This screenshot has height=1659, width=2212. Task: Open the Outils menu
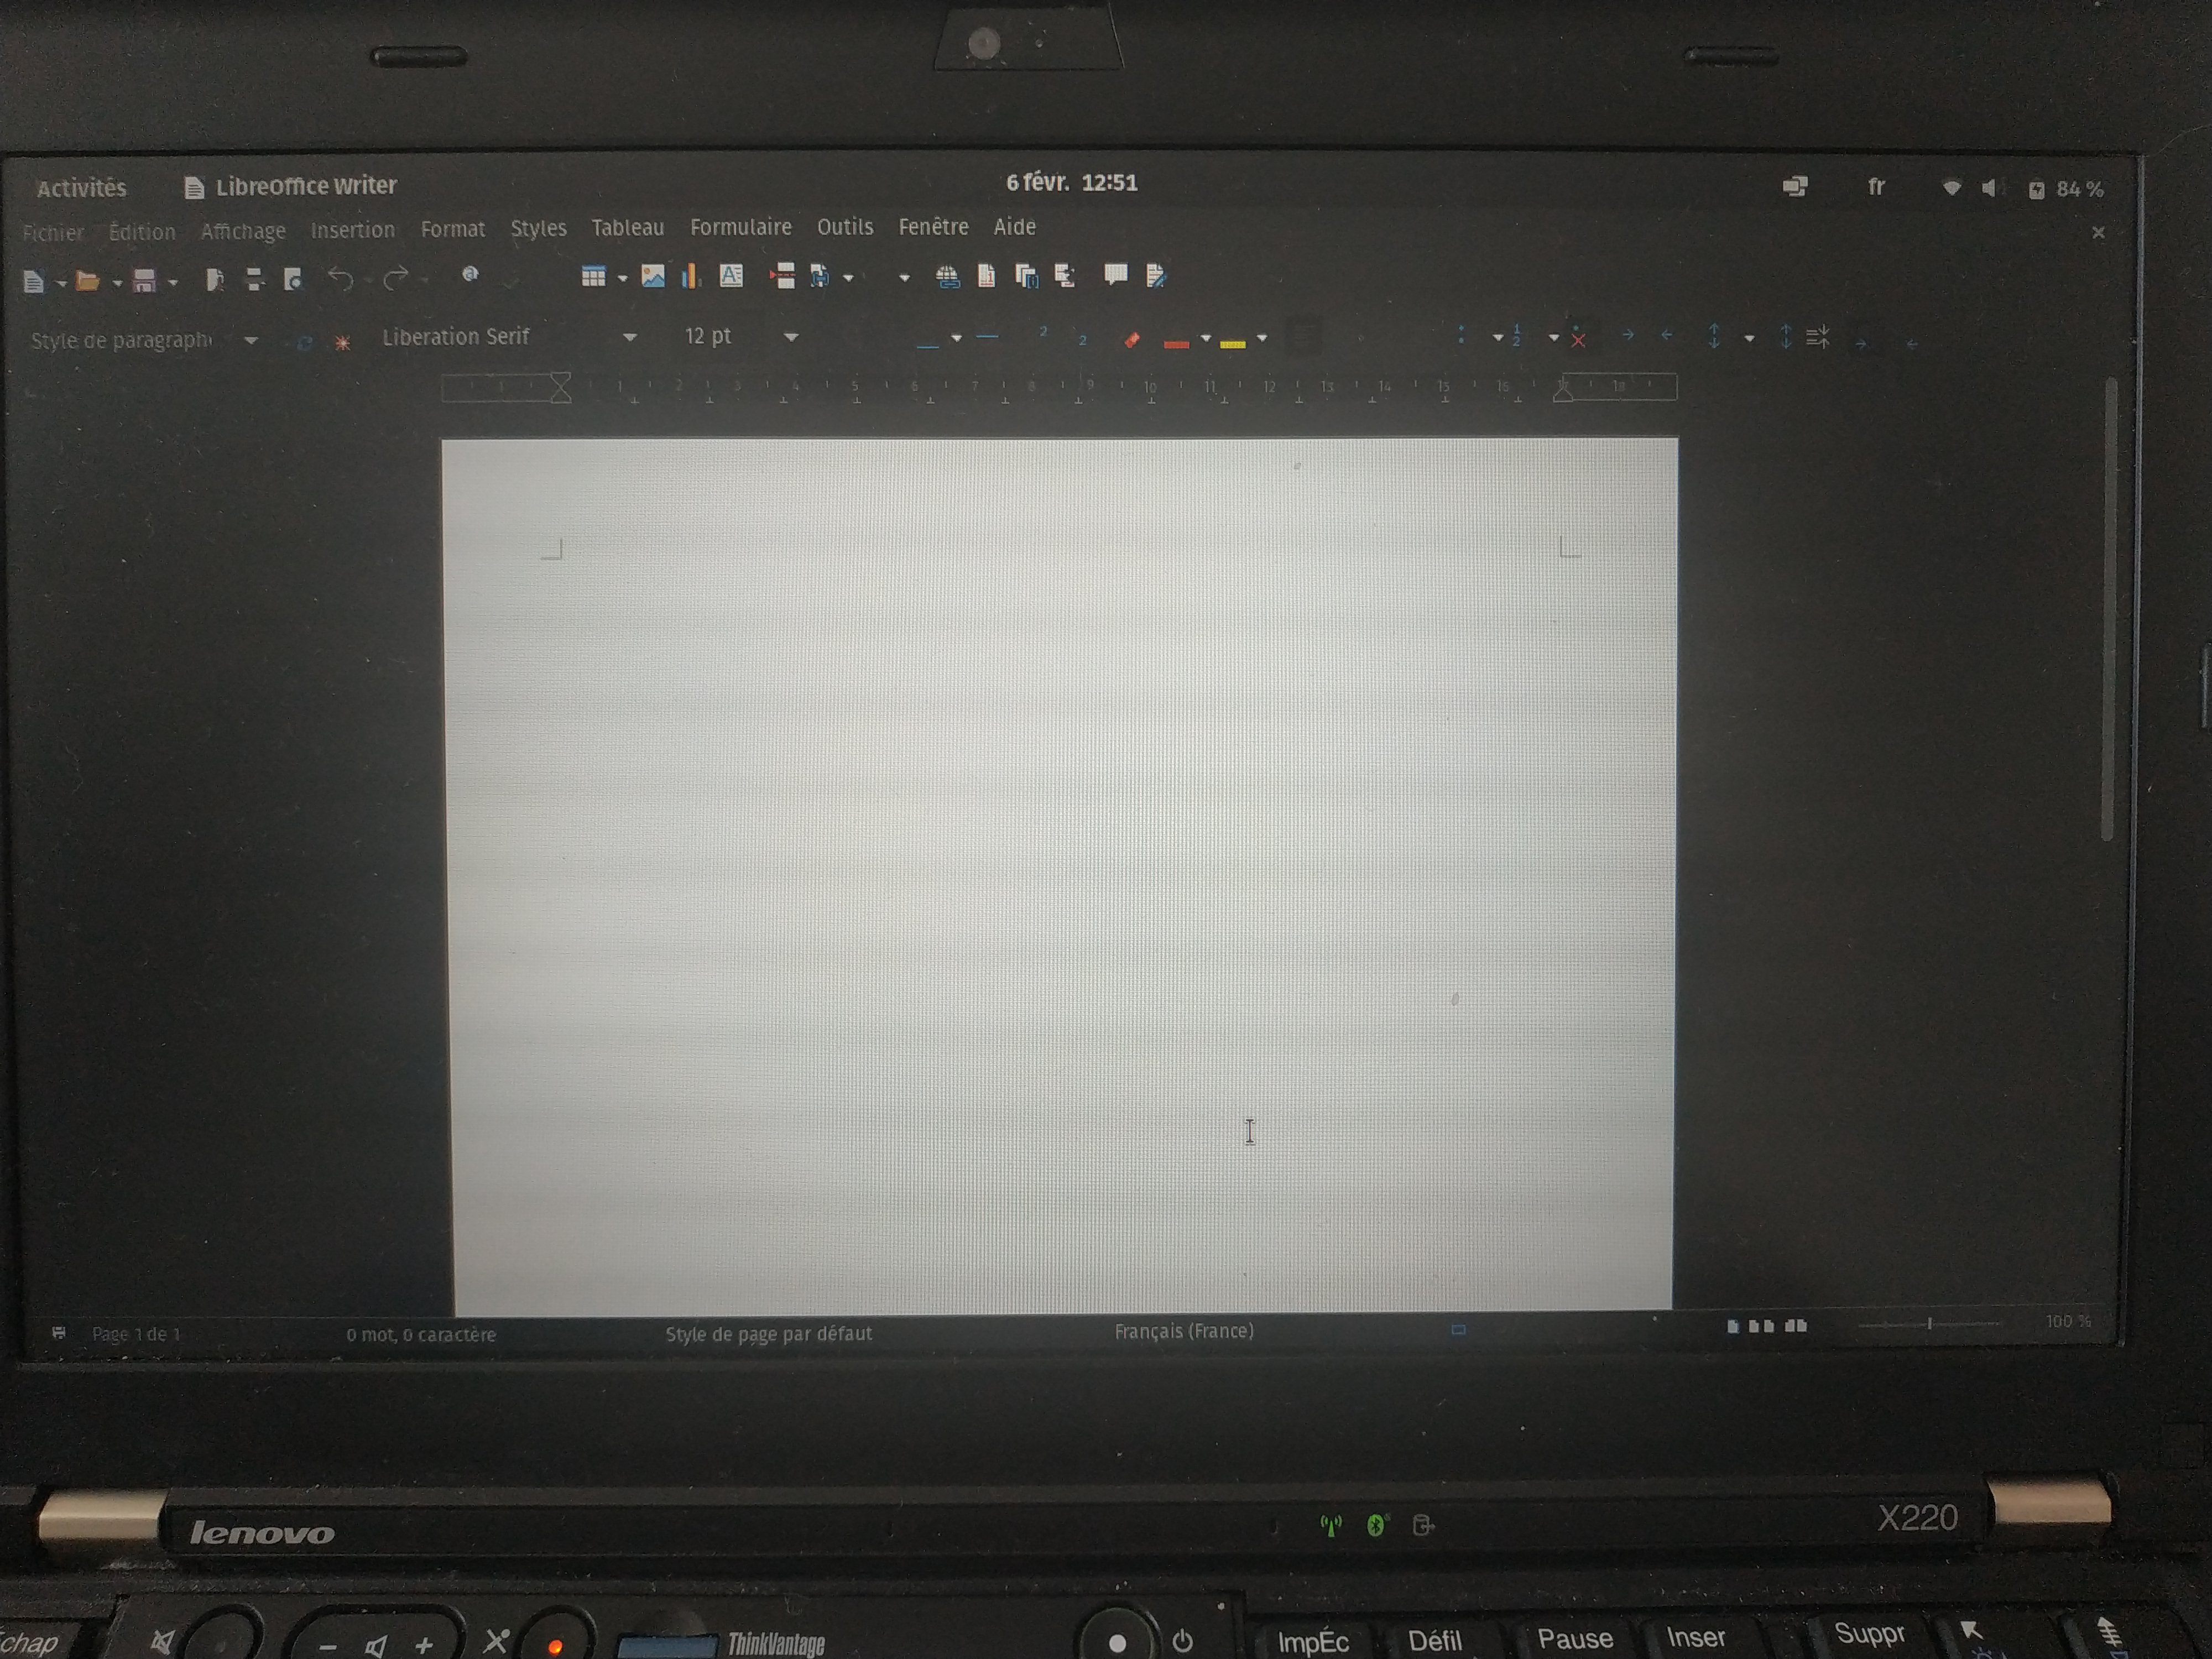pyautogui.click(x=845, y=228)
